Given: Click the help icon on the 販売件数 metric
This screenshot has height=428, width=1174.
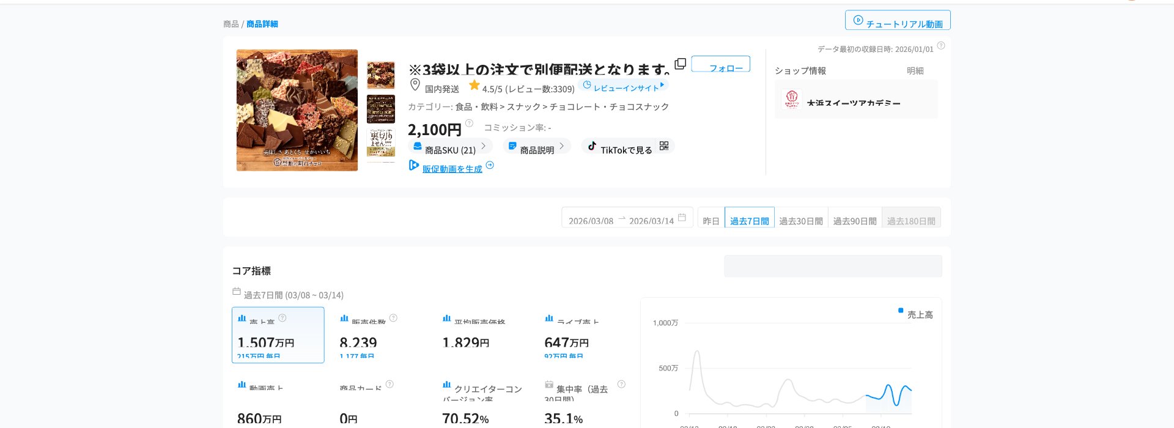Looking at the screenshot, I should [393, 318].
